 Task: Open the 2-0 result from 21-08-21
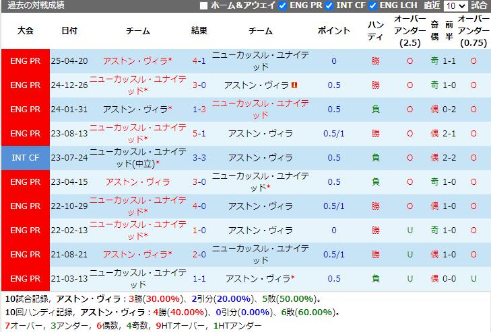199,255
